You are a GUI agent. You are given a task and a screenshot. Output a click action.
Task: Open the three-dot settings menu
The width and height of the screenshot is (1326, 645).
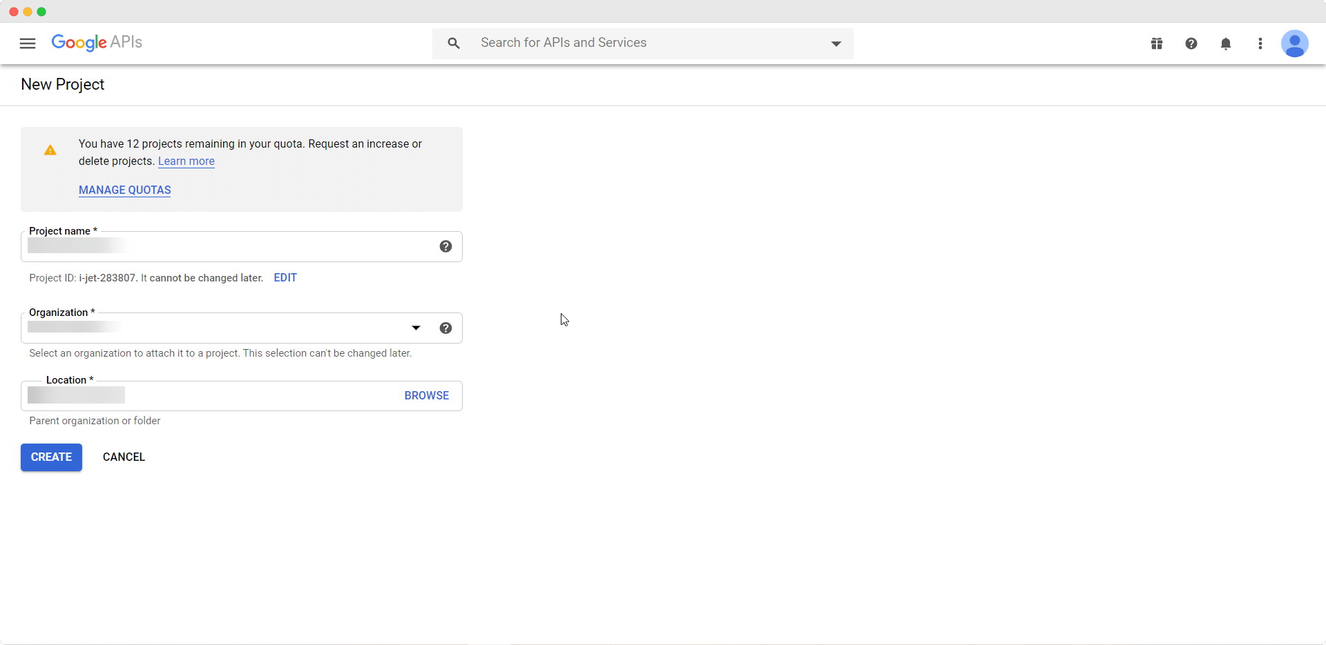click(1260, 43)
